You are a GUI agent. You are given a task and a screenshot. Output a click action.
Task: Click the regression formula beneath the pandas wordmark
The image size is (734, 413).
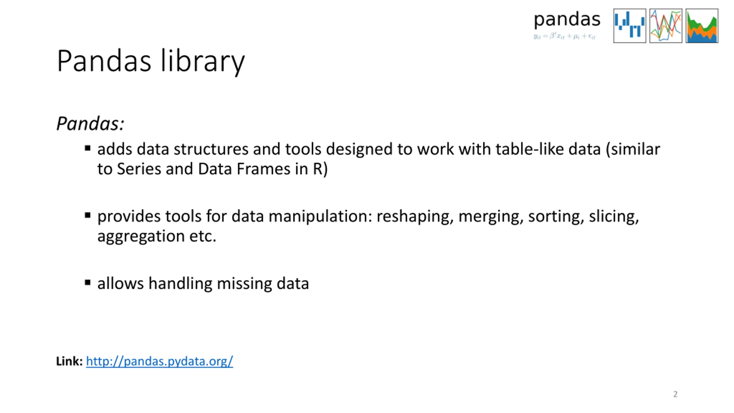click(565, 36)
